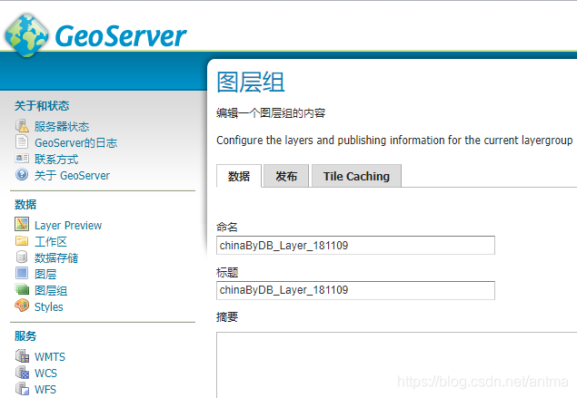Click the server status icon
Viewport: 577px width, 398px height.
pos(22,126)
